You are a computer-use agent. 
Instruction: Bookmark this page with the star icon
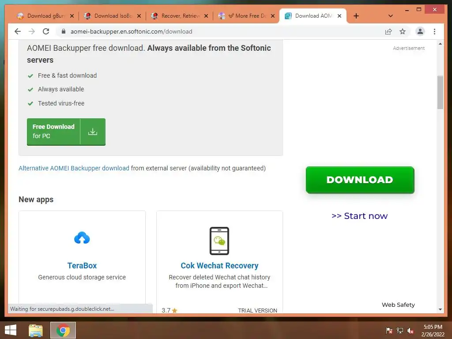403,31
